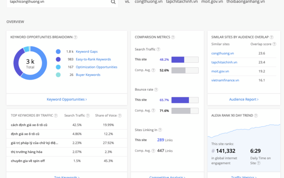Open congthuong.vn in similar sites list
284x178 pixels.
222,53
